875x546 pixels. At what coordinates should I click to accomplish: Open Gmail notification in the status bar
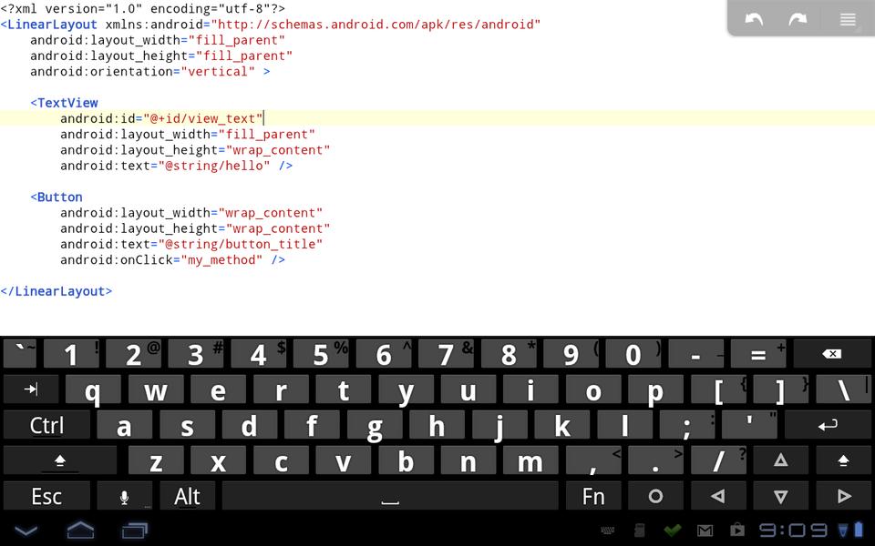click(x=705, y=531)
